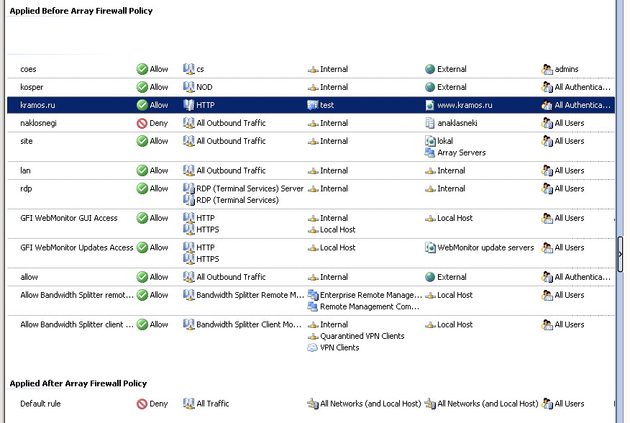Click the admins user group icon

[x=547, y=69]
